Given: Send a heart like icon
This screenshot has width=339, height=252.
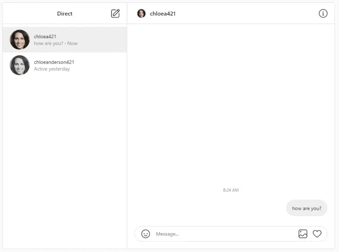Looking at the screenshot, I should 317,234.
